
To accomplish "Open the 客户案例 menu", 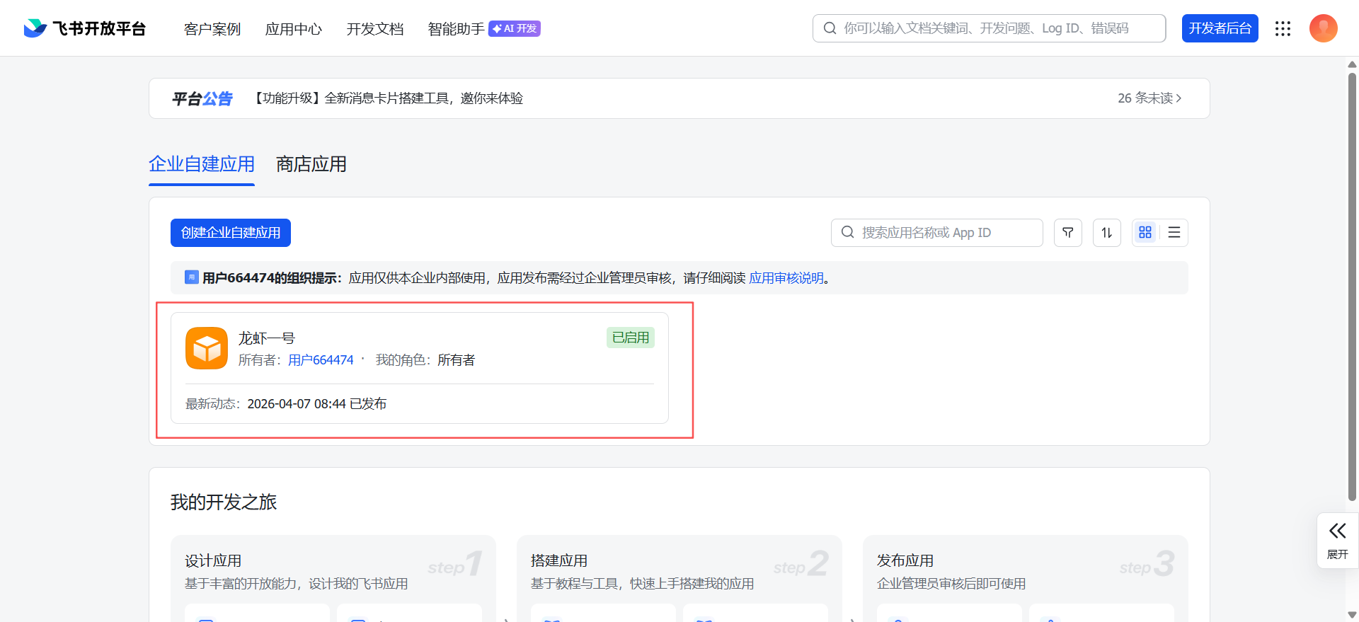I will (x=212, y=29).
